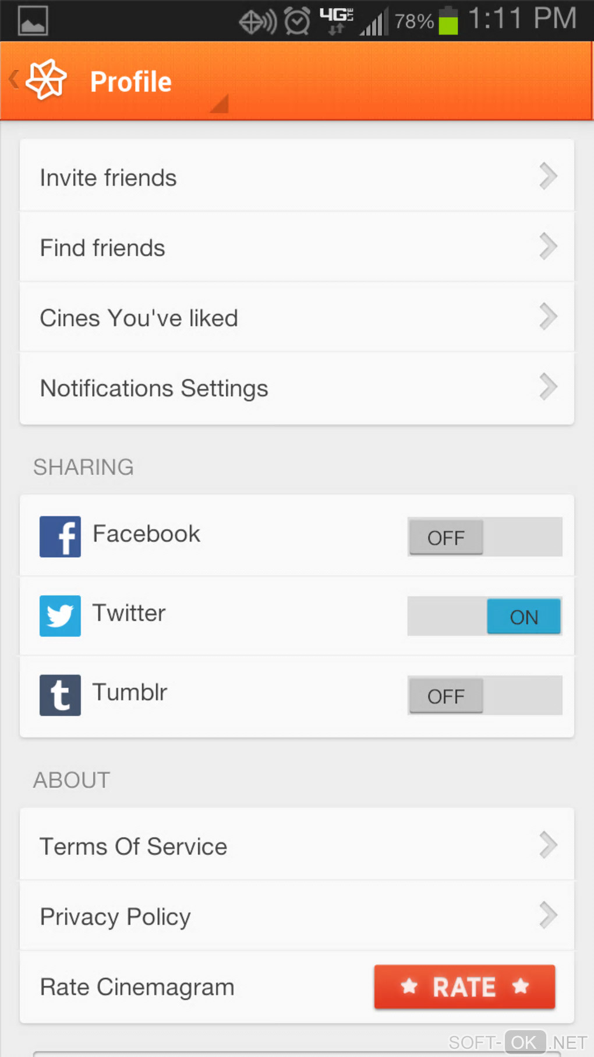Tap chevron next to Privacy Policy
594x1057 pixels.
[548, 915]
